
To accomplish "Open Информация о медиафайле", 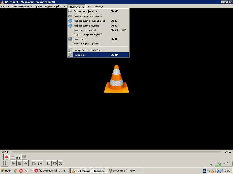I will [98, 21].
